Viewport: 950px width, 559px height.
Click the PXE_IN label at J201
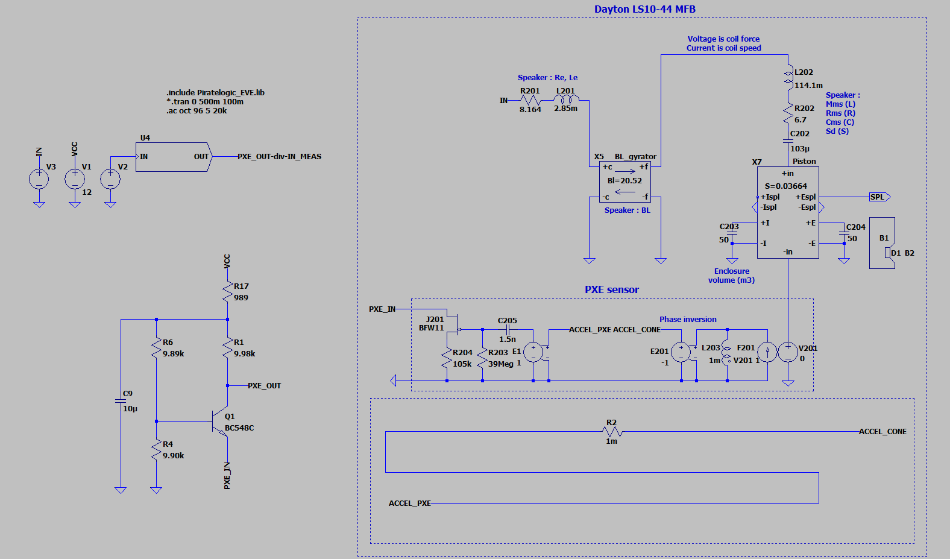[382, 309]
